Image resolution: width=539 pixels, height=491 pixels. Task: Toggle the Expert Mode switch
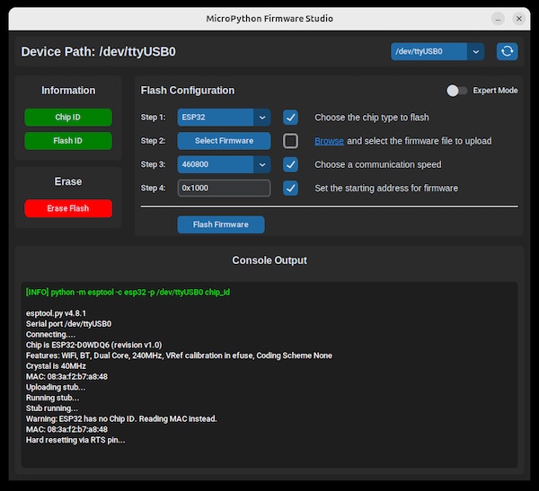coord(456,91)
